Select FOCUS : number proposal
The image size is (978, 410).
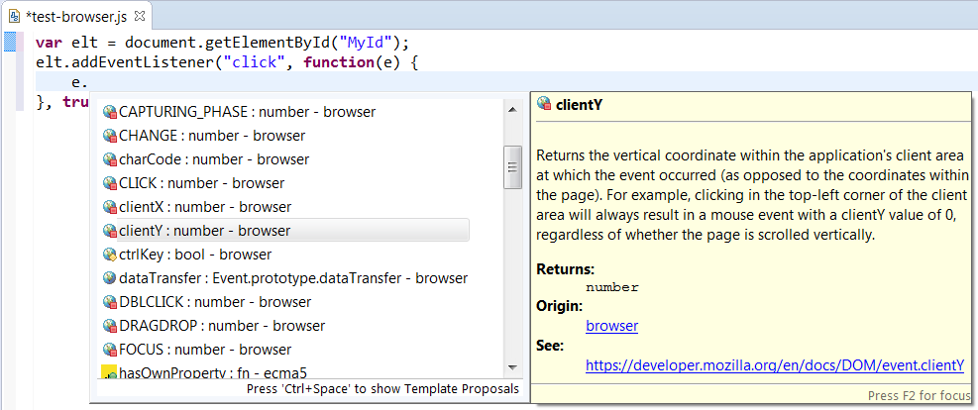click(205, 349)
